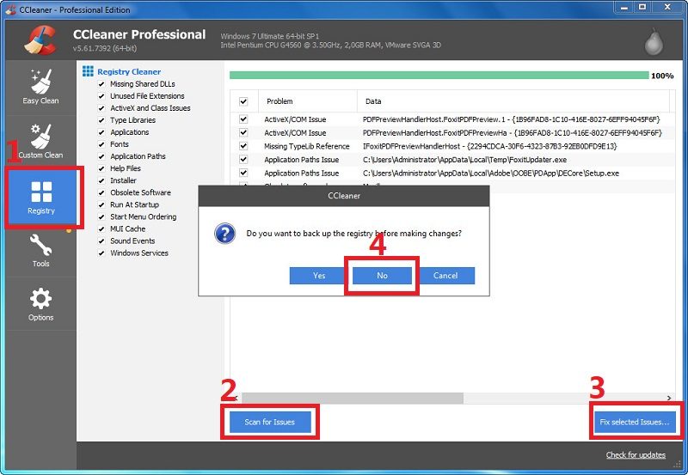This screenshot has width=688, height=475.
Task: Click the 100% progress label
Action: [662, 76]
